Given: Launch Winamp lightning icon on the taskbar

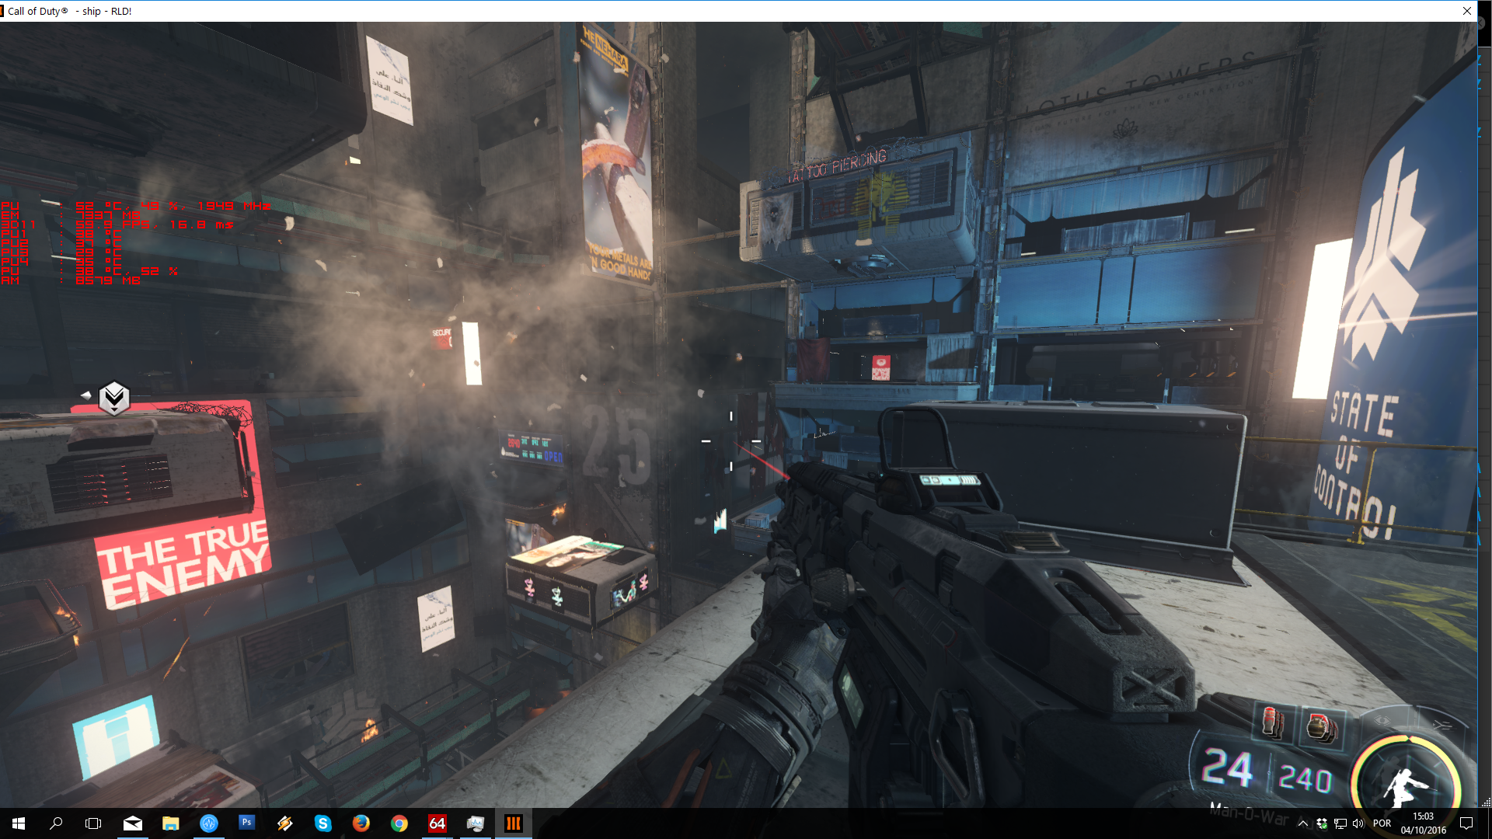Looking at the screenshot, I should 285,823.
